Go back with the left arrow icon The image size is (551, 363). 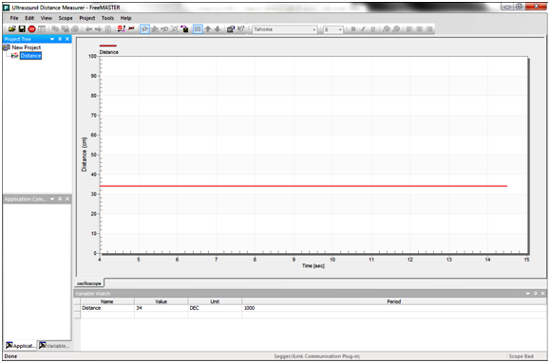(x=88, y=29)
